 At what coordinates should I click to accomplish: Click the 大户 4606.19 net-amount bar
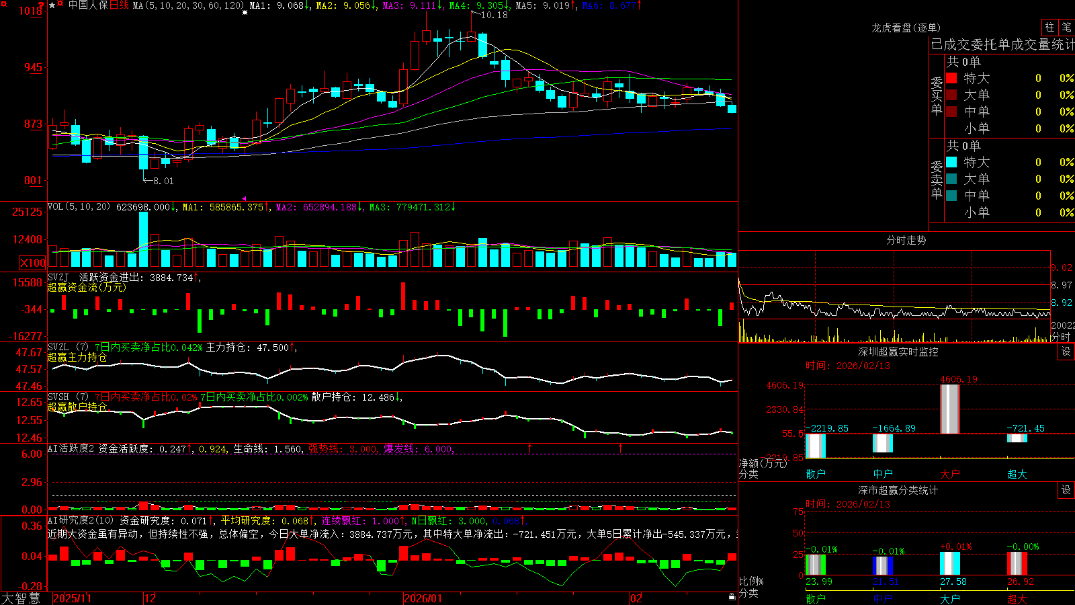(x=949, y=409)
